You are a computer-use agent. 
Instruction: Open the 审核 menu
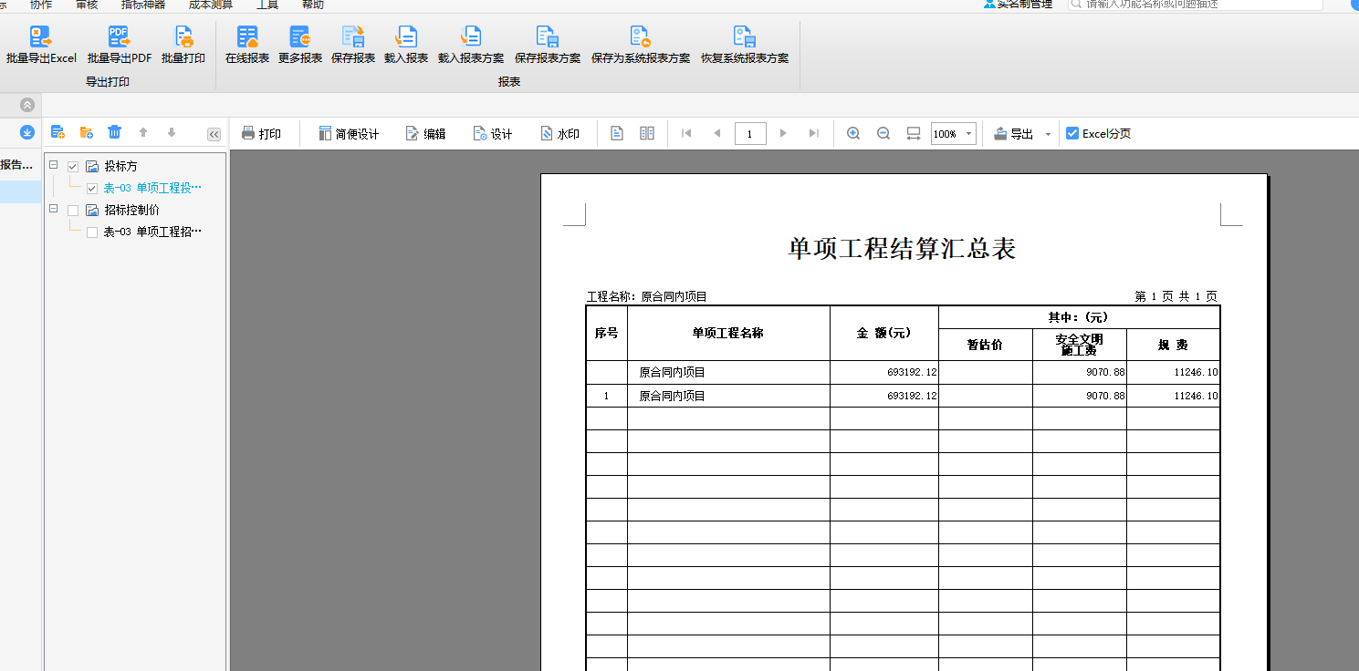point(88,5)
